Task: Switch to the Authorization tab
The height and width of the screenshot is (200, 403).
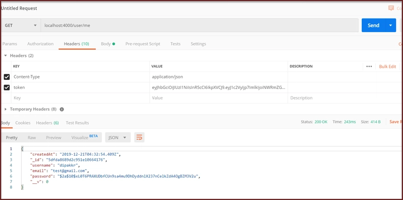Action: pos(40,44)
